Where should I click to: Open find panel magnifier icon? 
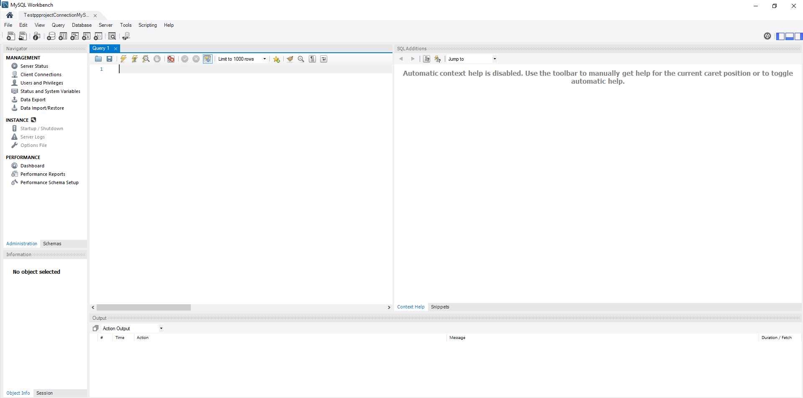pyautogui.click(x=301, y=59)
